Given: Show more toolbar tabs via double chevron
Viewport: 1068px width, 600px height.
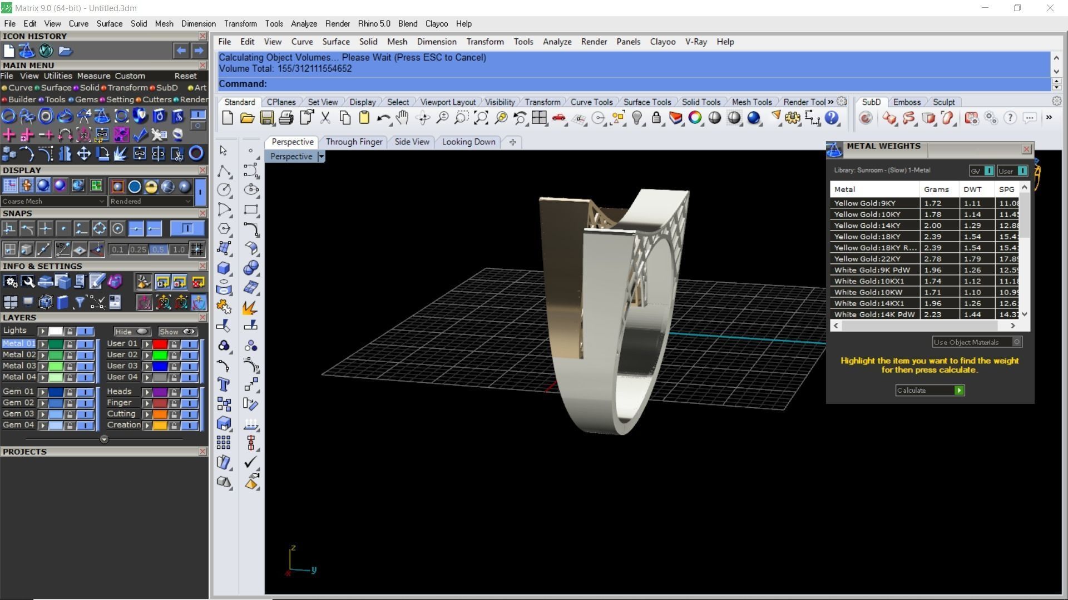Looking at the screenshot, I should click(x=830, y=102).
